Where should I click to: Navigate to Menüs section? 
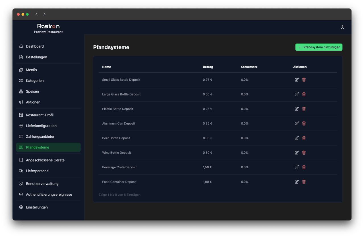[31, 70]
